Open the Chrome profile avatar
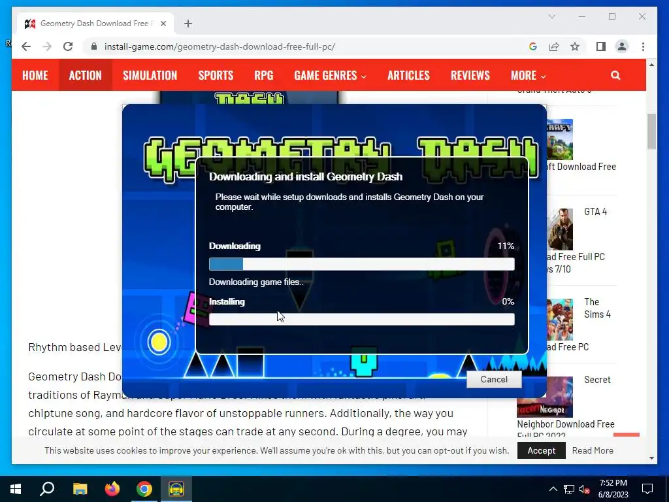 click(x=622, y=46)
